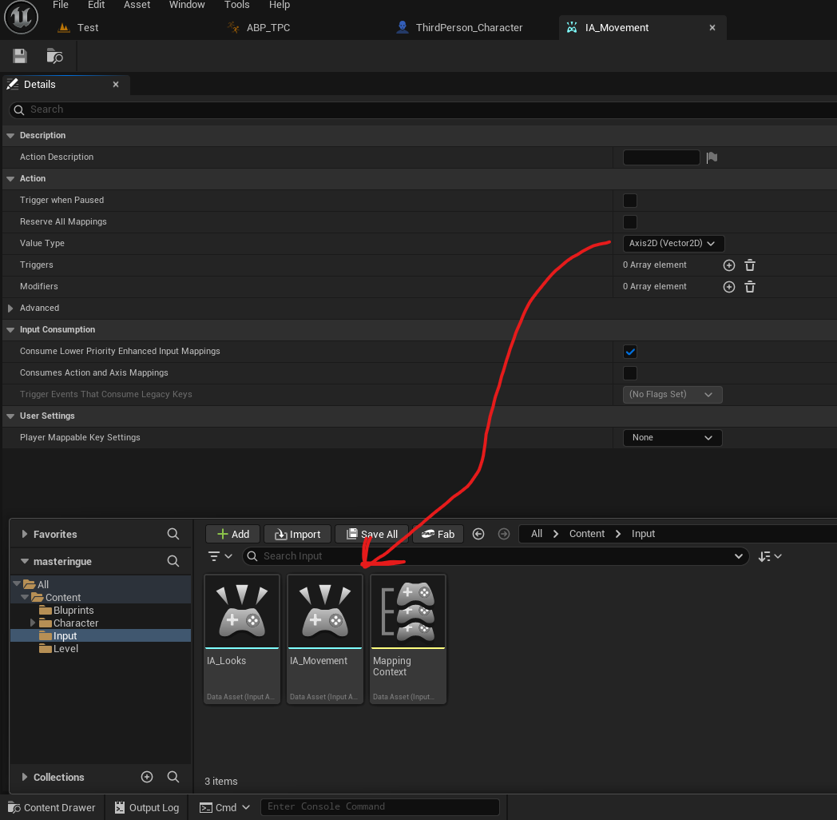837x820 pixels.
Task: Search in Favorites using magnifier icon
Action: 173,534
